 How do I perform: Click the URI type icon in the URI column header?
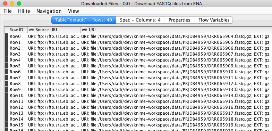click(84, 30)
